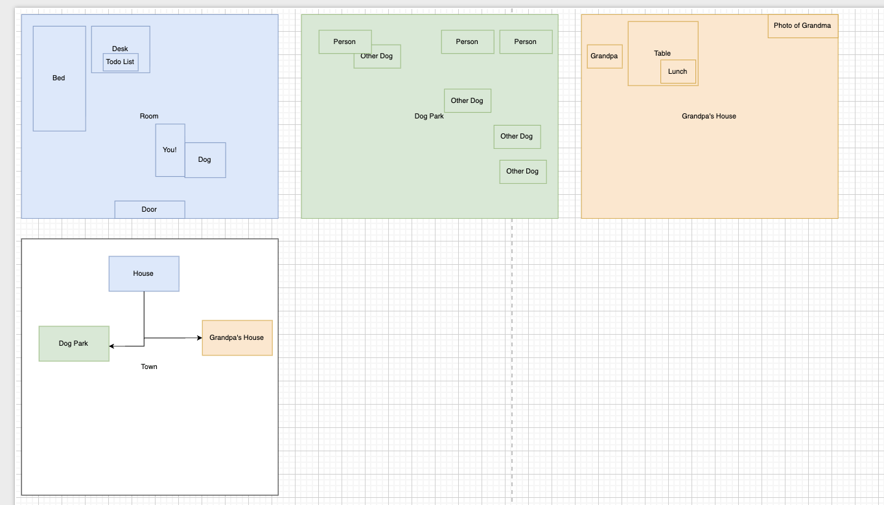Select the Photo of Grandma box
Viewport: 884px width, 505px height.
point(802,26)
